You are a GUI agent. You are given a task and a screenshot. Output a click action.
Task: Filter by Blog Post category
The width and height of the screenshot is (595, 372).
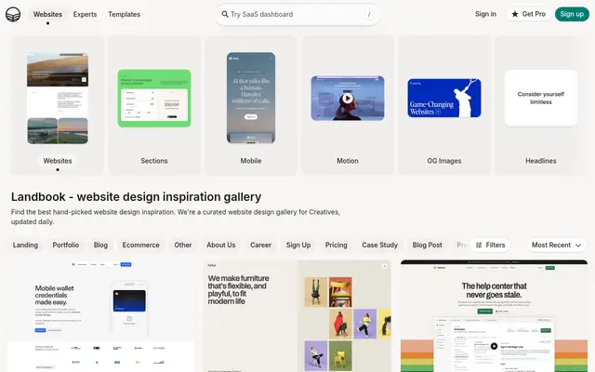[428, 246]
